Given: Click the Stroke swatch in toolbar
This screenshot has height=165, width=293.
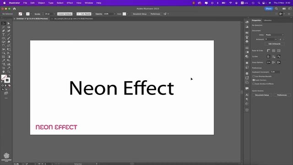Looking at the screenshot, I should (x=7, y=80).
